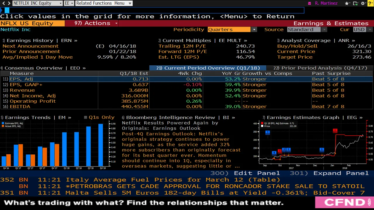Open Earnings Trends | EM link
Image resolution: width=374 pixels, height=210 pixels.
coord(36,118)
